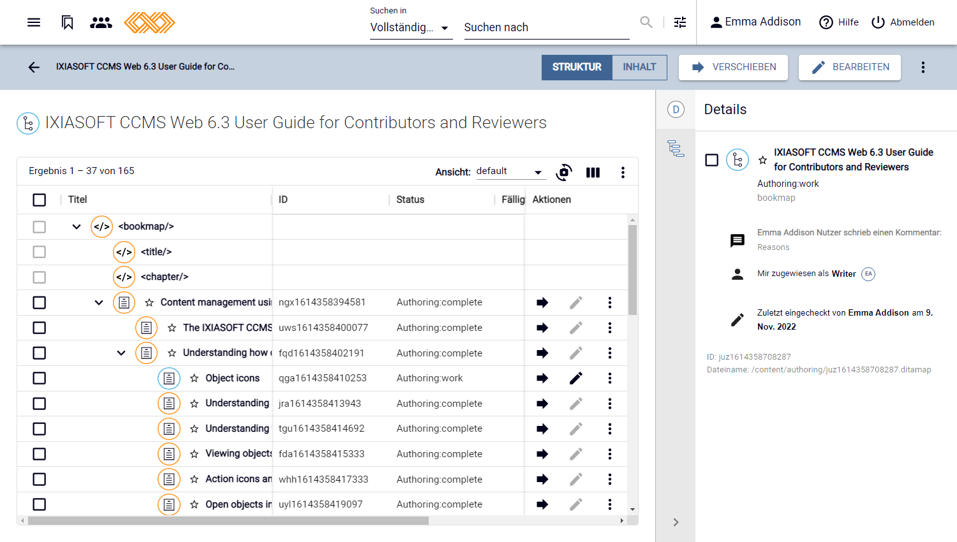Collapse the bookmap node chevron

[77, 227]
